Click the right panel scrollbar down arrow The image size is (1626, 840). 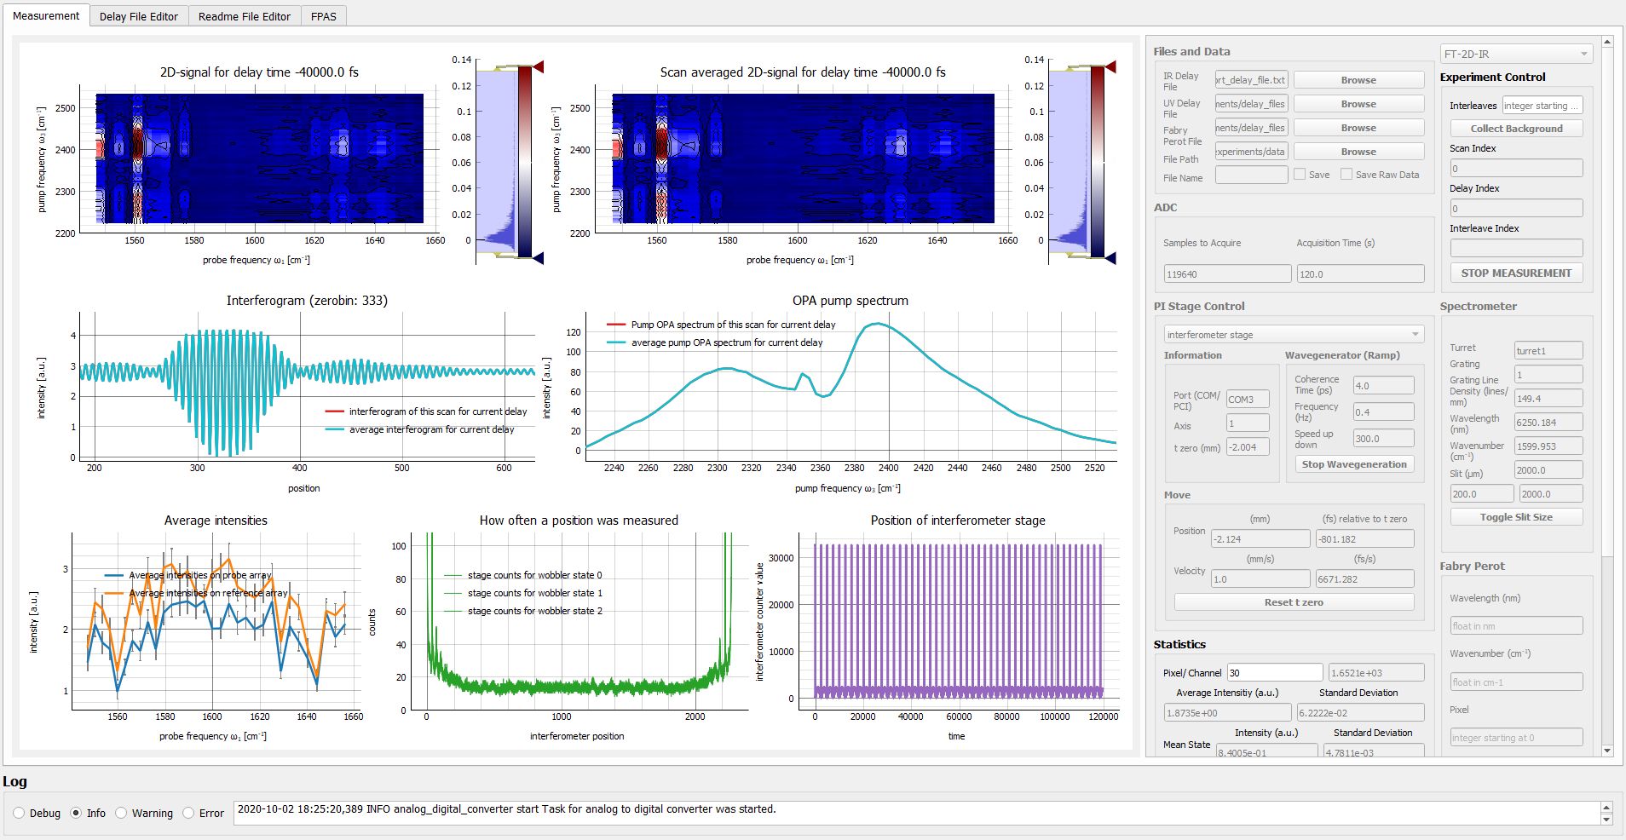[1607, 751]
